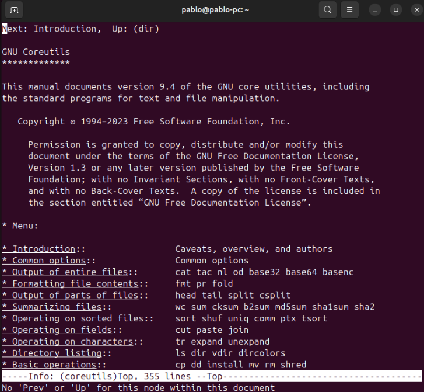Click the 'sort shuf uniq comm' description
424x392 pixels.
(x=251, y=318)
